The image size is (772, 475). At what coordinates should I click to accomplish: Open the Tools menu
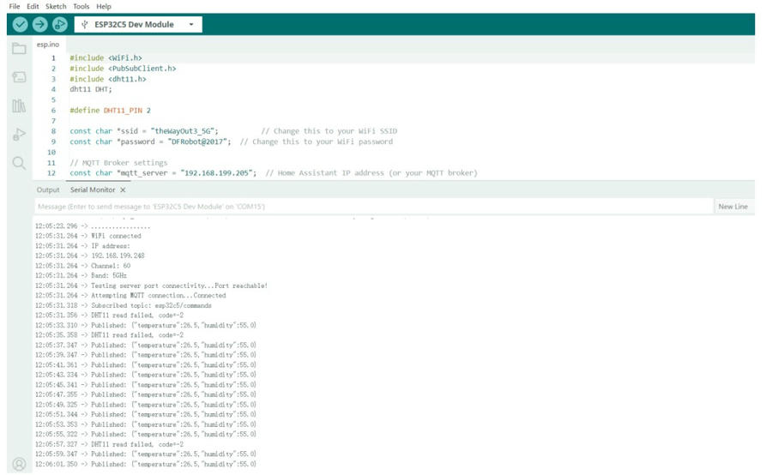point(81,6)
